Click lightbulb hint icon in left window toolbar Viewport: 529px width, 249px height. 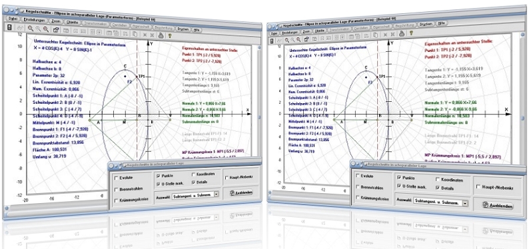click(x=170, y=36)
